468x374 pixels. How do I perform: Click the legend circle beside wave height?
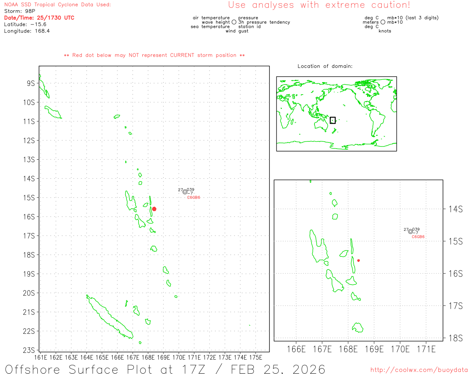point(234,22)
